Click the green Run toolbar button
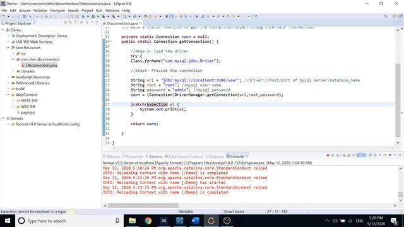This screenshot has height=227, width=404. (x=93, y=16)
